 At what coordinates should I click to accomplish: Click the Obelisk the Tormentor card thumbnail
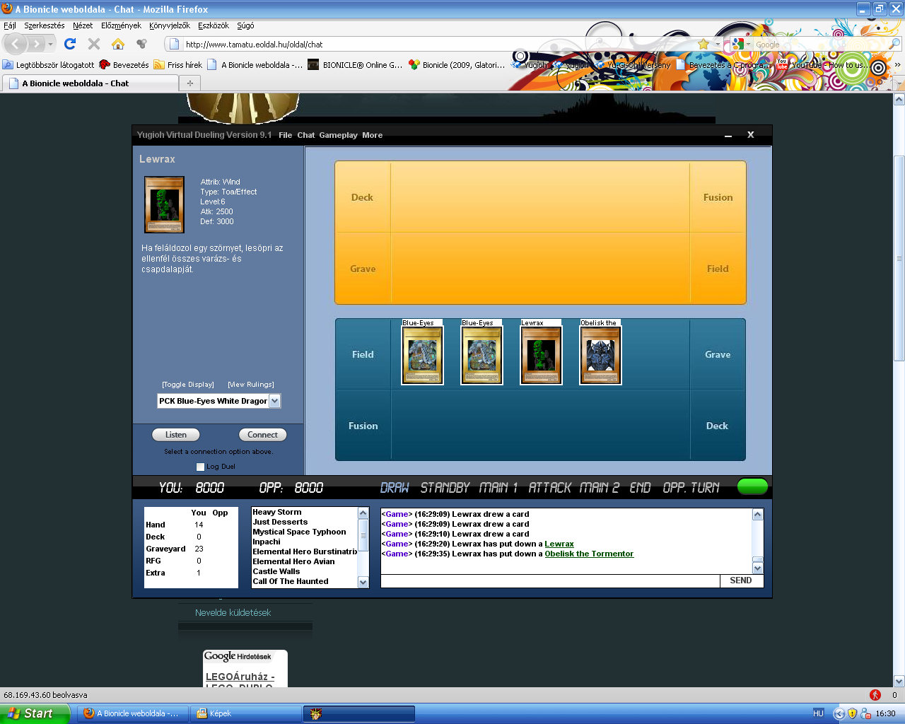(600, 354)
